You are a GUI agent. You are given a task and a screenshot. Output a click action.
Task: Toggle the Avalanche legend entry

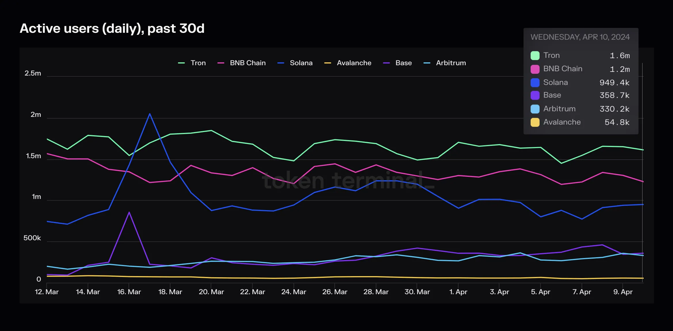348,63
